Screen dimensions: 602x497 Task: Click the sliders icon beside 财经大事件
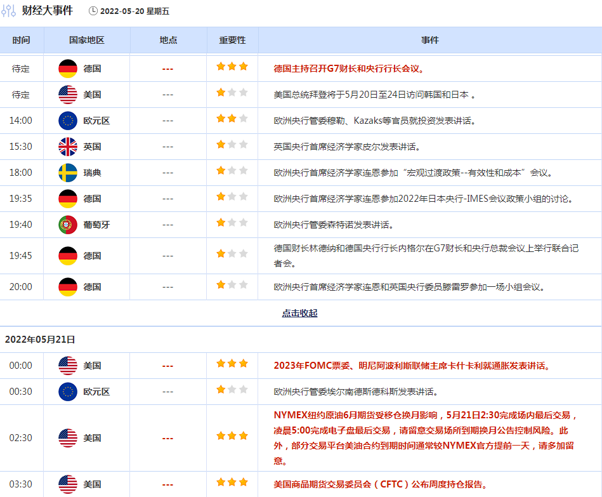pos(10,11)
